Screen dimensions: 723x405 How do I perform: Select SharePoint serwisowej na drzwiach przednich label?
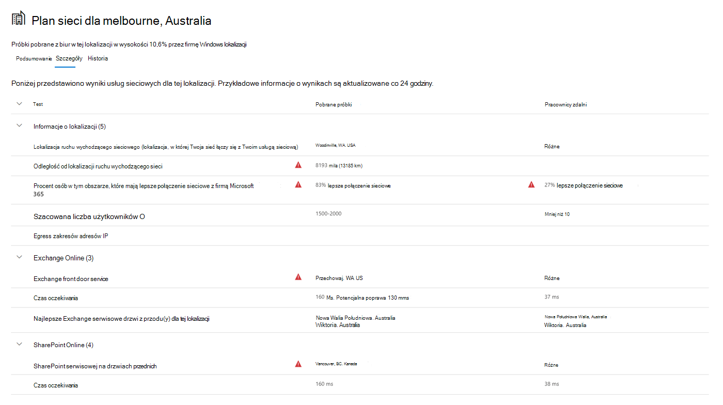(x=95, y=366)
